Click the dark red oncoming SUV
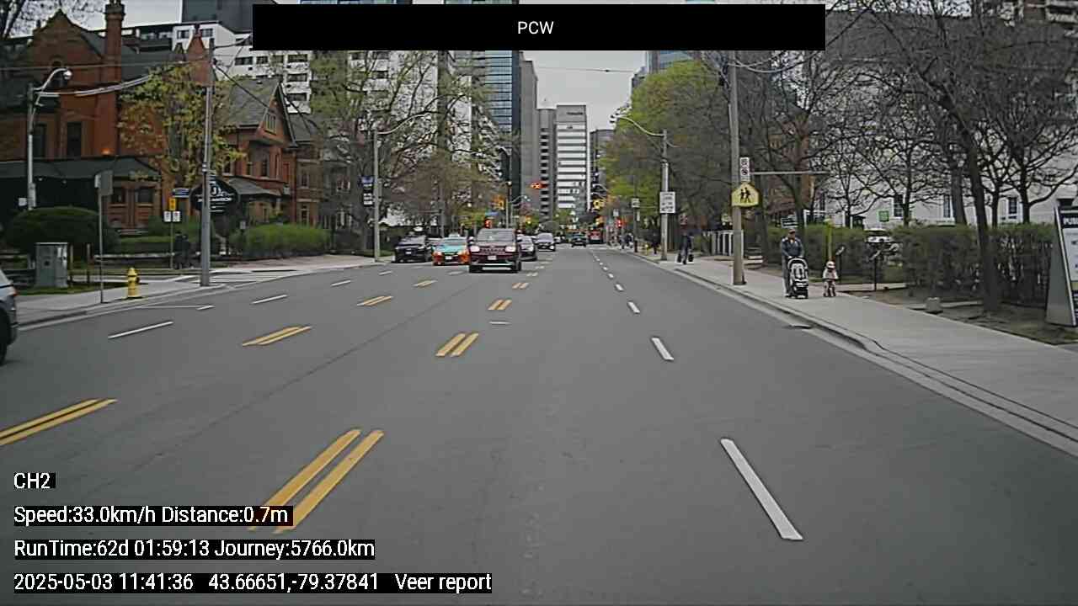Screen dimensions: 1078x606 pyautogui.click(x=494, y=250)
